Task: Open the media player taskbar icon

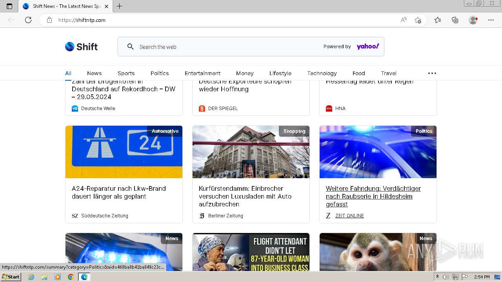Action: pos(58,277)
